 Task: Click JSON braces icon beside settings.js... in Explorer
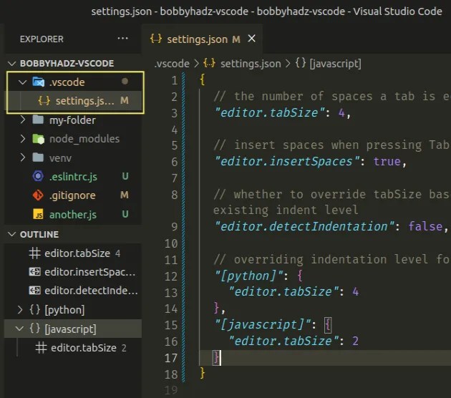pyautogui.click(x=44, y=101)
